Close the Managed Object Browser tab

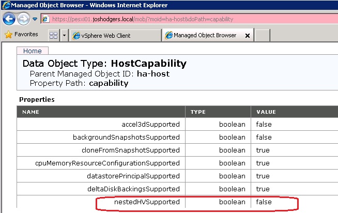(247, 36)
